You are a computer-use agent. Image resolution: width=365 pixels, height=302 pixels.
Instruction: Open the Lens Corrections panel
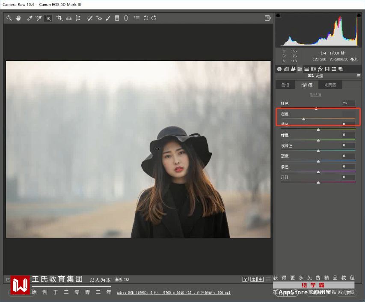[x=313, y=69]
